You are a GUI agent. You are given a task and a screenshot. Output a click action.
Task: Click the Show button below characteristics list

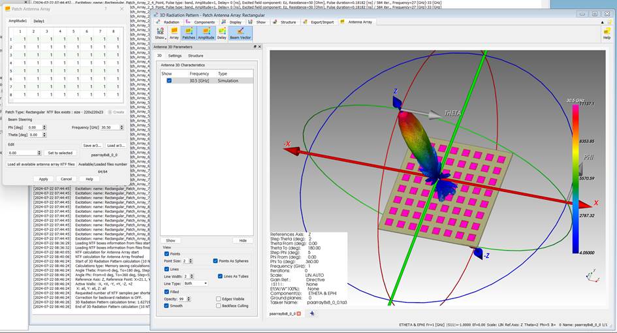pyautogui.click(x=170, y=240)
